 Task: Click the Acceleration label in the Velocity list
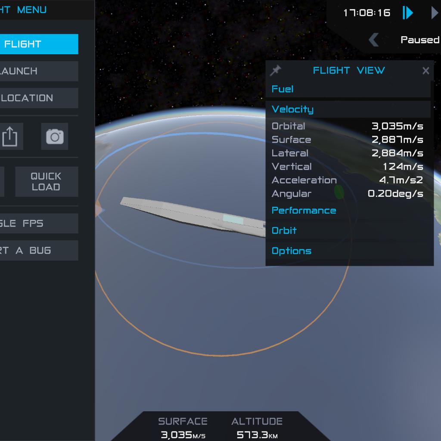[304, 180]
